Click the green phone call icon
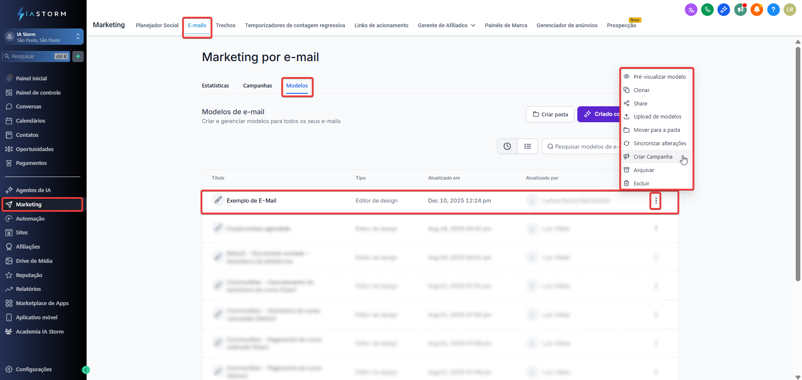The image size is (802, 380). point(707,10)
